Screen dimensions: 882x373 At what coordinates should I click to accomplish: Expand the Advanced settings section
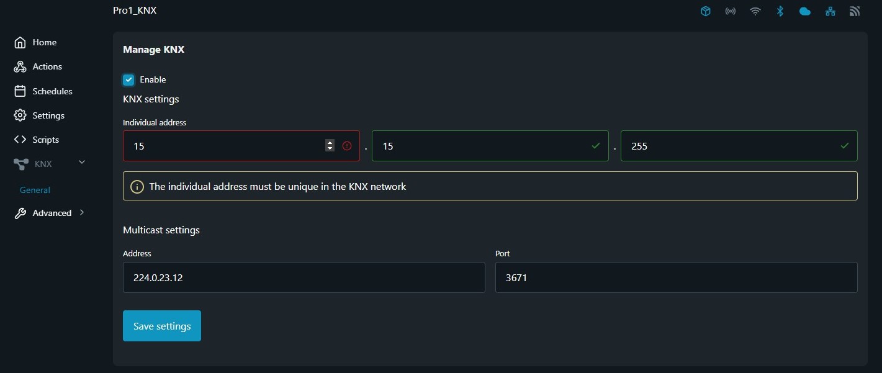click(x=52, y=212)
